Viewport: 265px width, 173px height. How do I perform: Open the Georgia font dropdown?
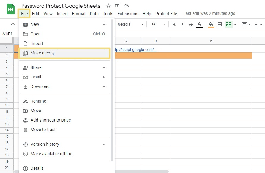[130, 24]
